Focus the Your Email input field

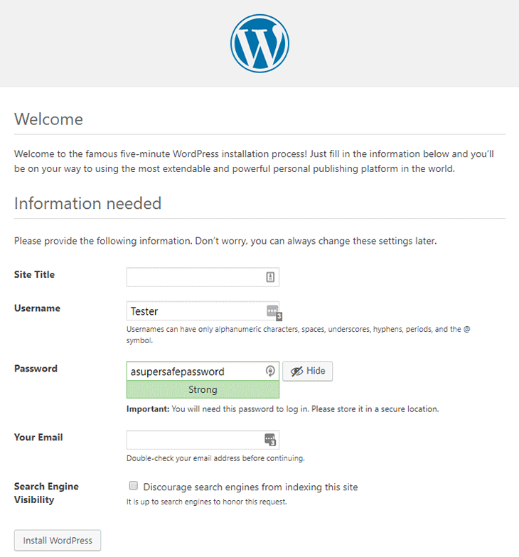203,440
